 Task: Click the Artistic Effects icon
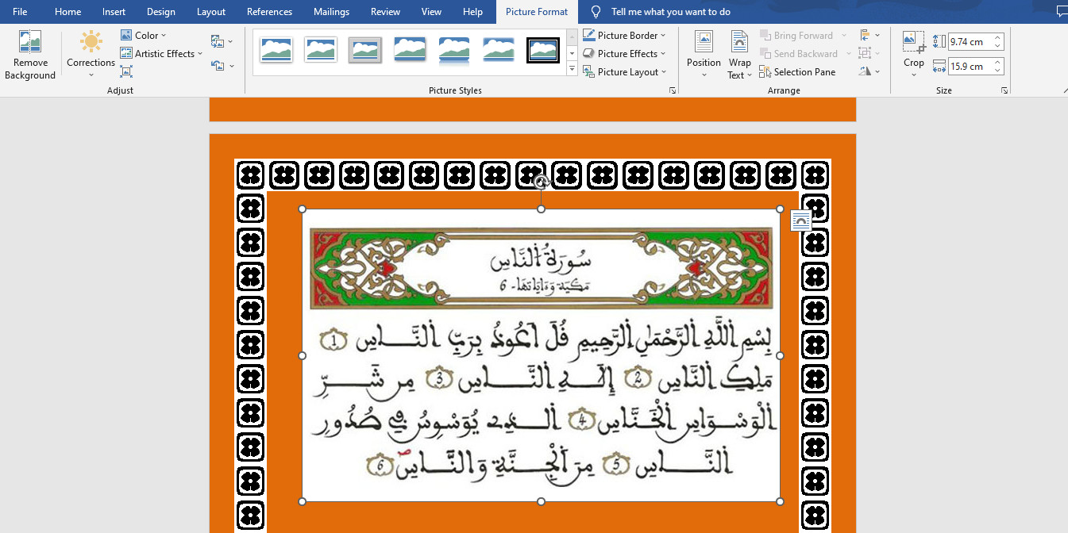(x=126, y=53)
